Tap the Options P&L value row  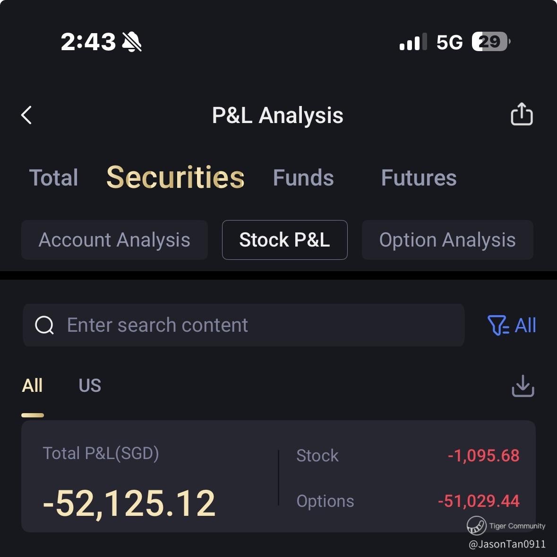(408, 501)
